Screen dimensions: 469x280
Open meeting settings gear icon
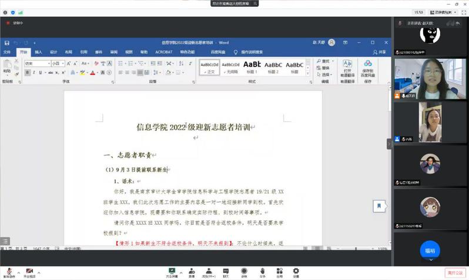coord(296,271)
